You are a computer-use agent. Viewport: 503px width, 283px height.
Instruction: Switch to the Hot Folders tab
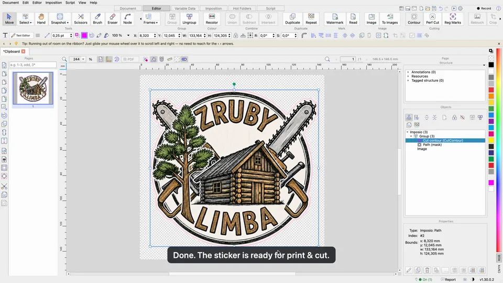pos(242,8)
